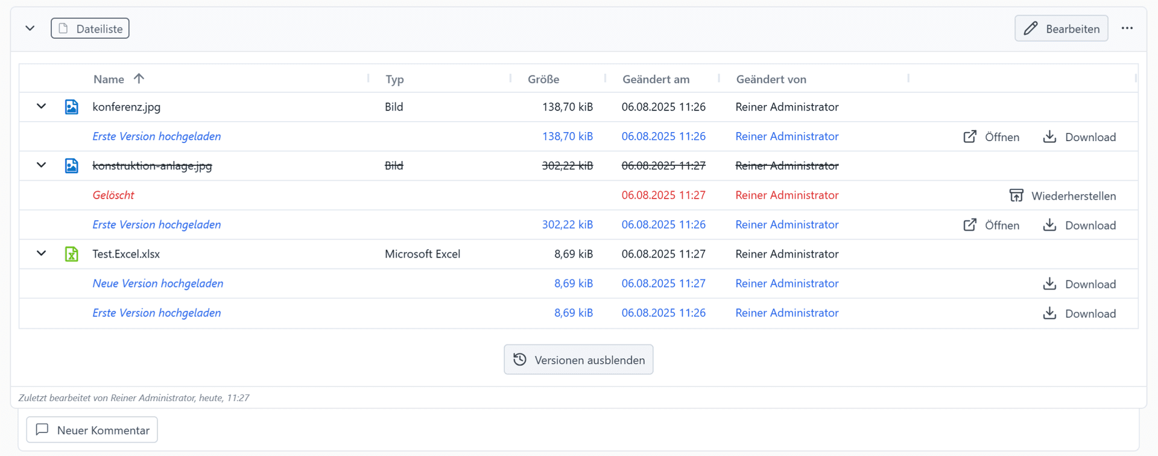Click the Test.Excel.xlsx Excel file icon
1158x456 pixels.
(71, 254)
